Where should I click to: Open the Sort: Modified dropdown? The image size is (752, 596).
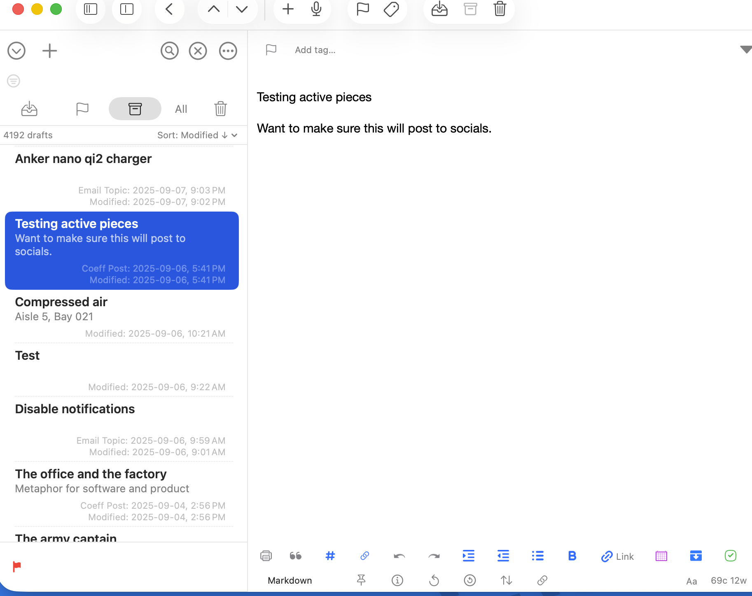pos(197,135)
